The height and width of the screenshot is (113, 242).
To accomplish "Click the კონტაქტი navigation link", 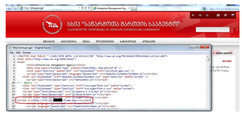I will 149,41.
